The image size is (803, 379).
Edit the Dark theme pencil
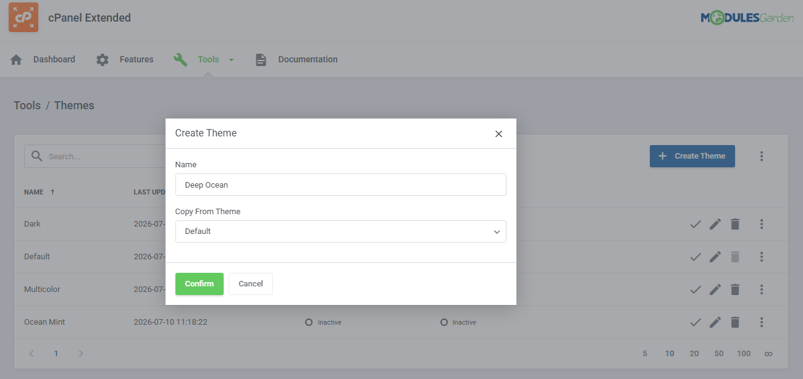pyautogui.click(x=715, y=224)
